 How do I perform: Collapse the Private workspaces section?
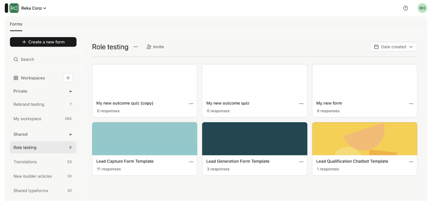coord(70,91)
